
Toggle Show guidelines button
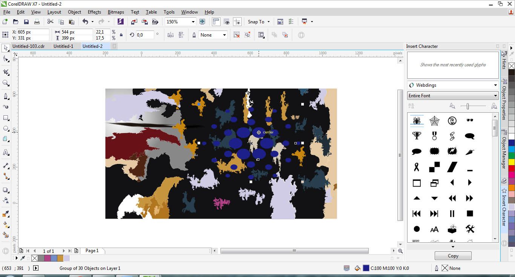237,22
